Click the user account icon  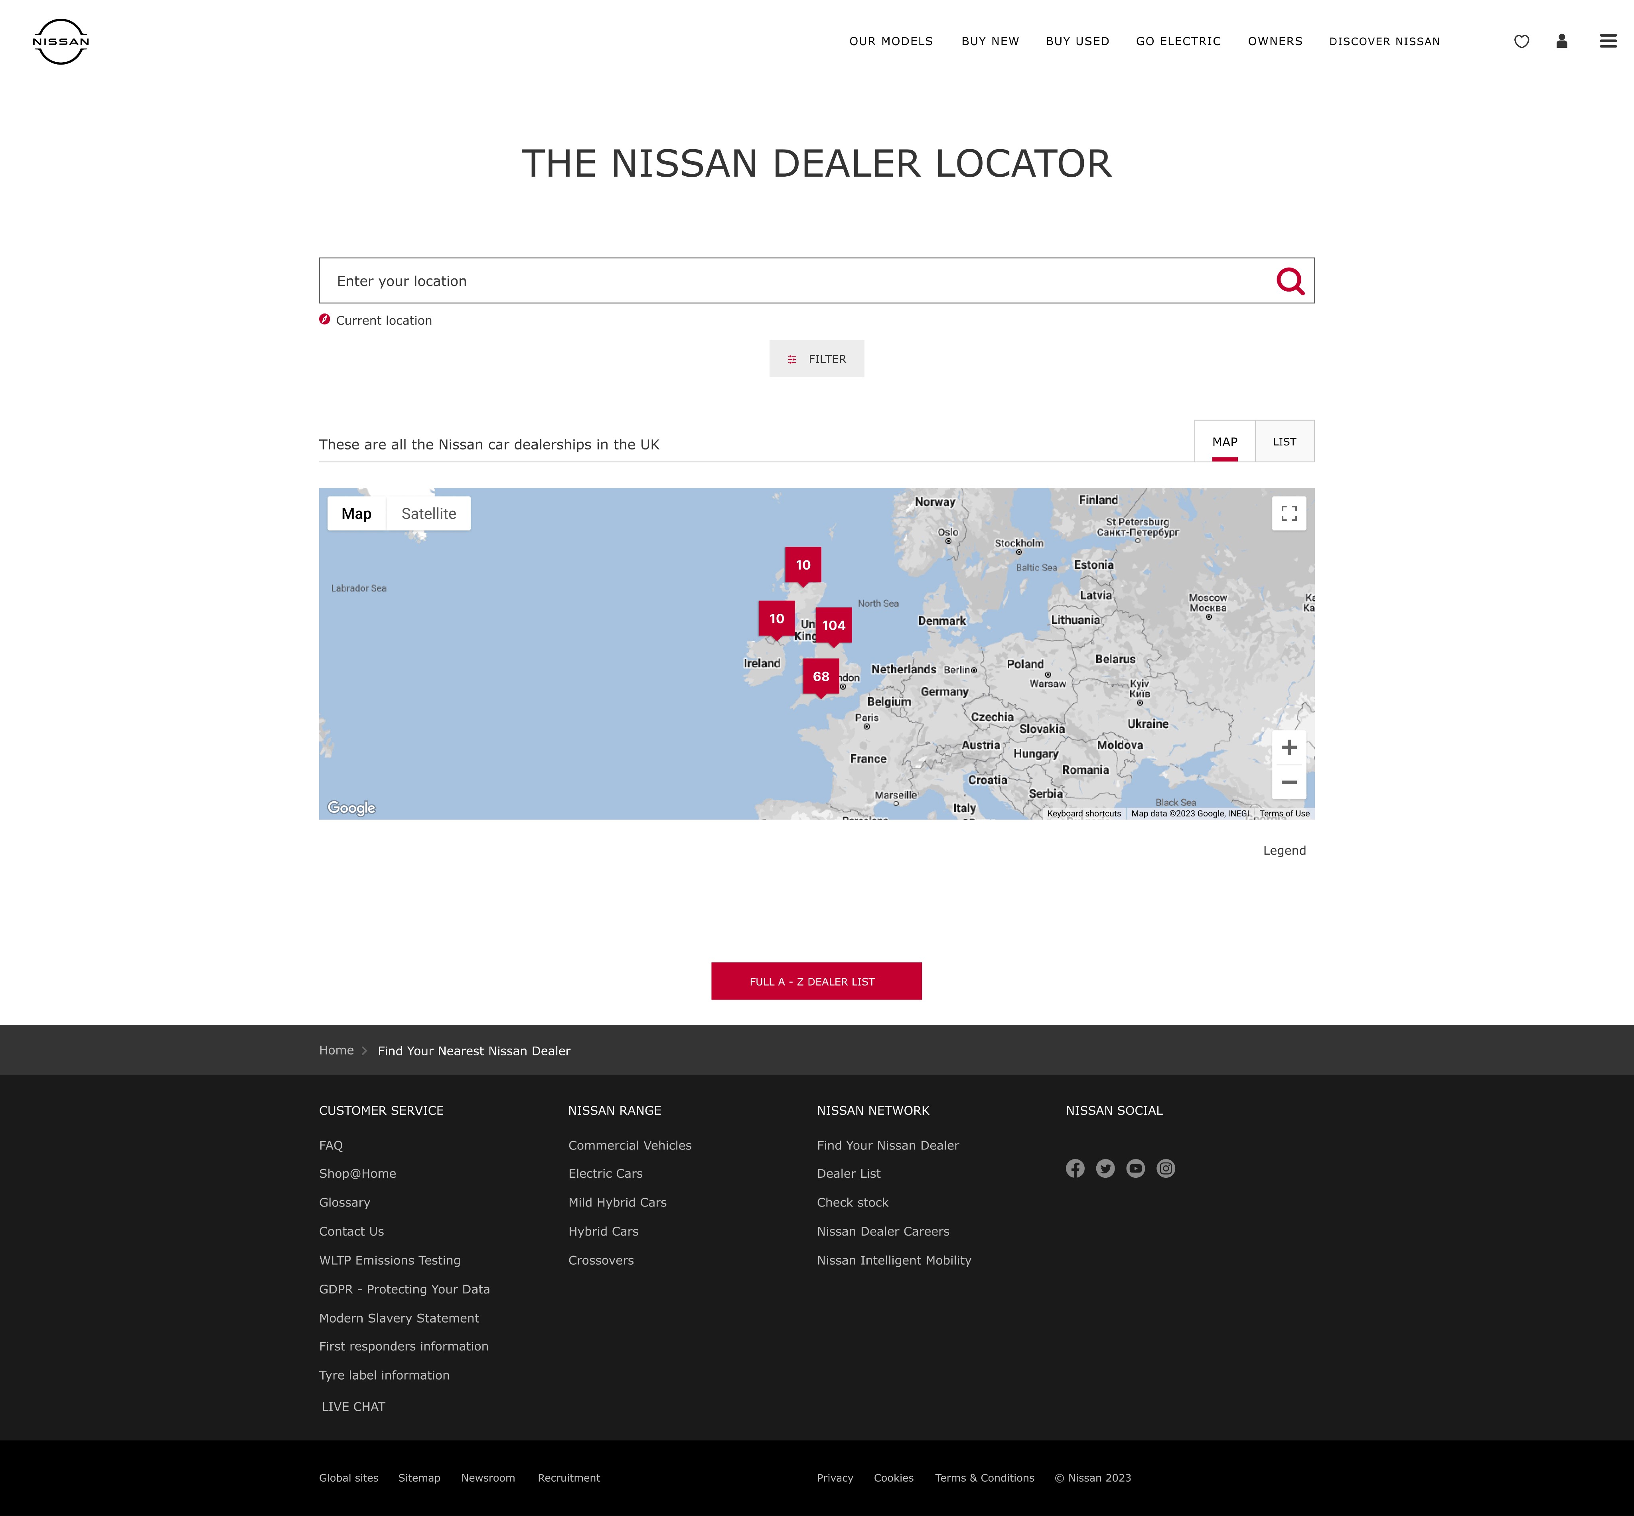(x=1561, y=41)
